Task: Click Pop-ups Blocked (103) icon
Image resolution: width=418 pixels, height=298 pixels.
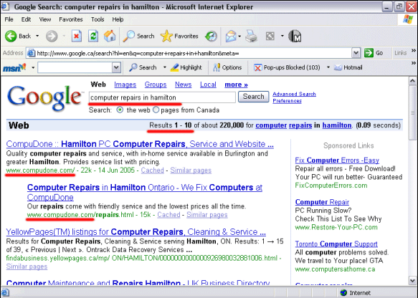Action: [257, 68]
